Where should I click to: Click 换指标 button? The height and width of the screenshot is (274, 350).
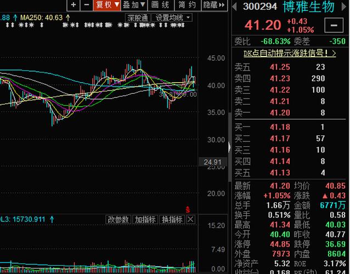pos(172,220)
